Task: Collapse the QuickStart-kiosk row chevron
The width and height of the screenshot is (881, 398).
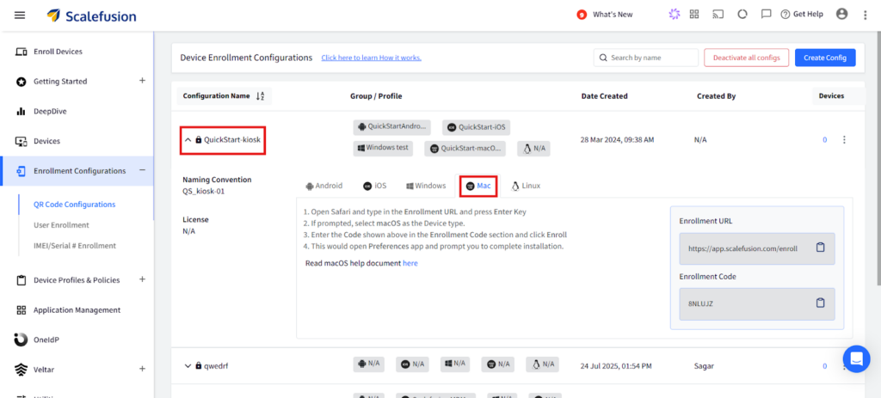Action: (x=188, y=140)
